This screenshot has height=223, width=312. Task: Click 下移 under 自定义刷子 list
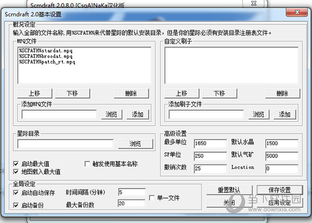tap(219, 93)
